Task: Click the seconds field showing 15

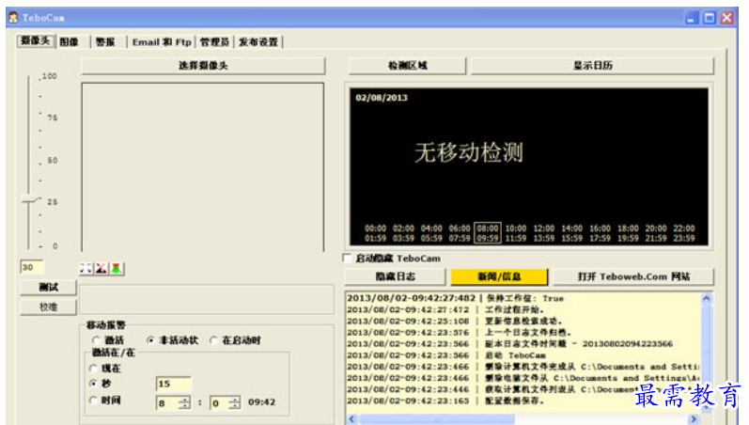Action: pyautogui.click(x=174, y=384)
